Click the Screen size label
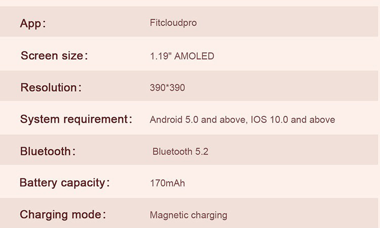This screenshot has height=228, width=380. tap(54, 56)
